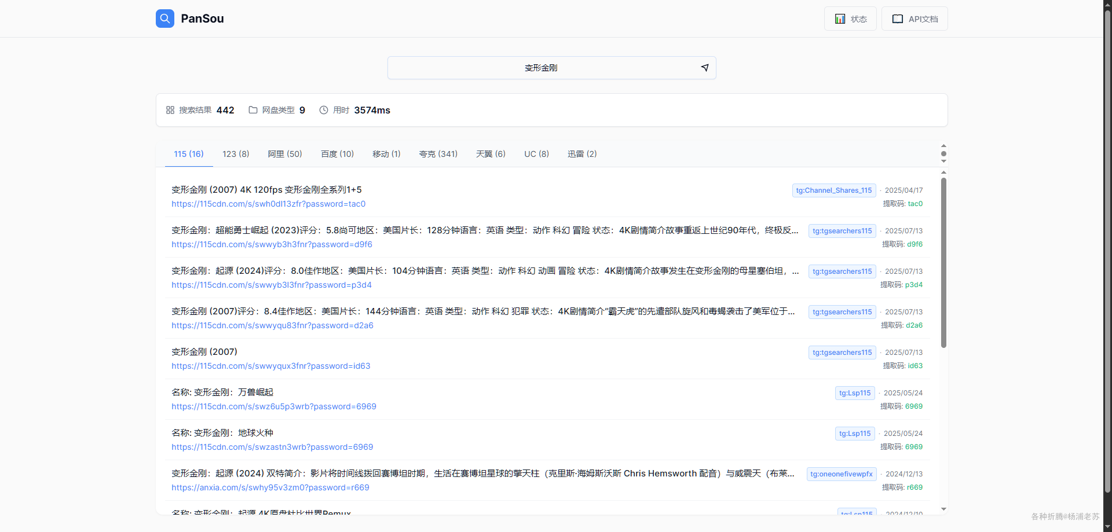The image size is (1112, 532).
Task: Open link swwyqu83fnr?password=d2a6
Action: tap(272, 325)
